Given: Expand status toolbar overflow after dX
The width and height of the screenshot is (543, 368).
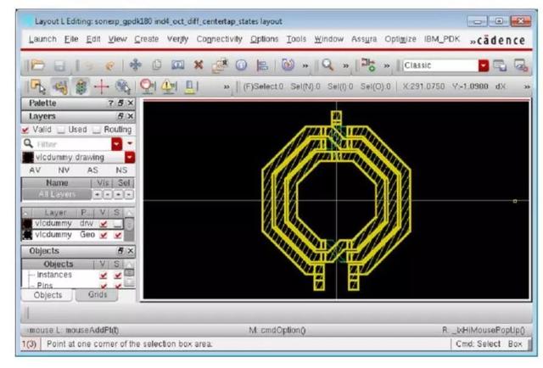Looking at the screenshot, I should tap(526, 86).
